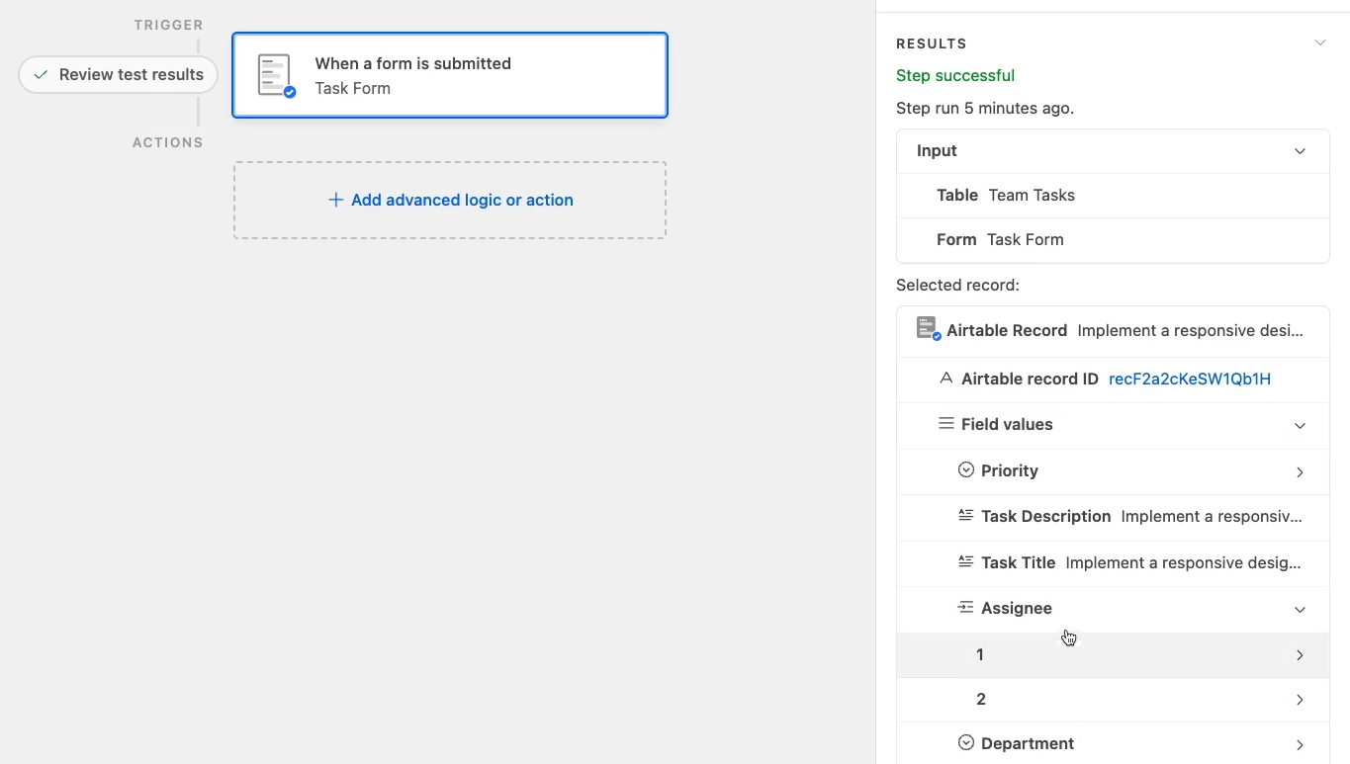Select the When a form is submitted trigger

point(450,75)
